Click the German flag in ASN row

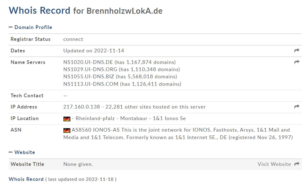(x=67, y=130)
